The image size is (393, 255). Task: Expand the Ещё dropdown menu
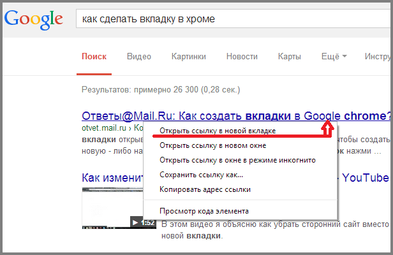334,56
